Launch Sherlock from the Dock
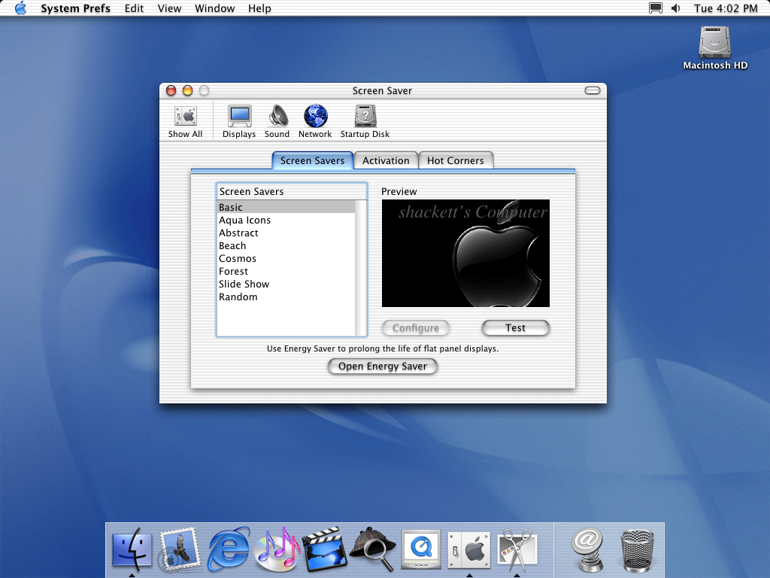This screenshot has width=770, height=578. pos(372,549)
